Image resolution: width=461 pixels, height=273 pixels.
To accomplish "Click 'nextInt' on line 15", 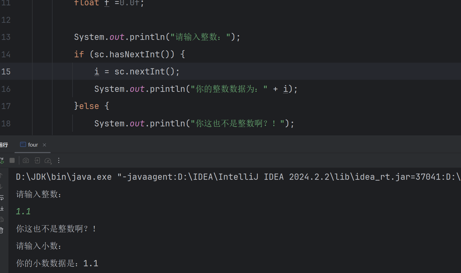I will tap(147, 72).
